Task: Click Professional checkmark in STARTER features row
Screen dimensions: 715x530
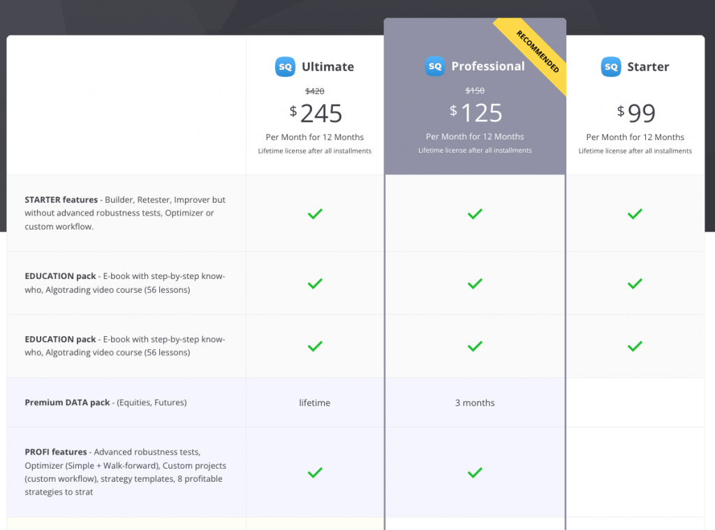Action: [475, 213]
